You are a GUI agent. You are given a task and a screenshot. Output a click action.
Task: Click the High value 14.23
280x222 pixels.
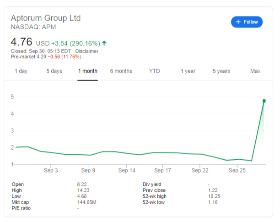(x=83, y=190)
